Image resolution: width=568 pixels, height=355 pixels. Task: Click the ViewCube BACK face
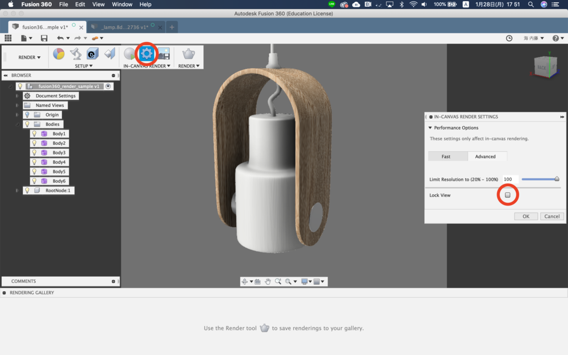pyautogui.click(x=541, y=68)
